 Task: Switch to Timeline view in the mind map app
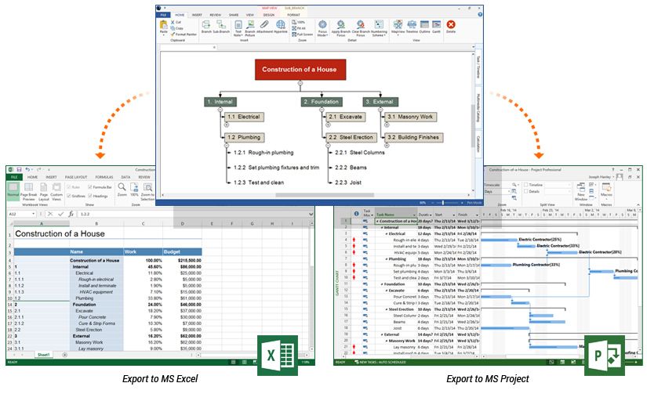(x=412, y=27)
